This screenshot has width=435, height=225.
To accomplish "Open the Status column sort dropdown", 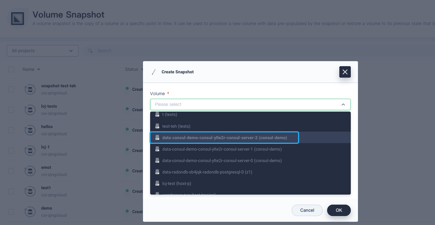I will click(x=142, y=69).
